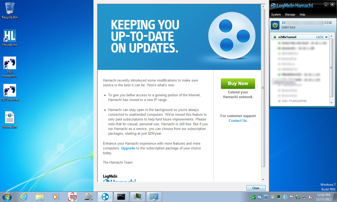The height and width of the screenshot is (202, 337).
Task: Switch to the Hamachi taskbar button
Action: (x=105, y=197)
